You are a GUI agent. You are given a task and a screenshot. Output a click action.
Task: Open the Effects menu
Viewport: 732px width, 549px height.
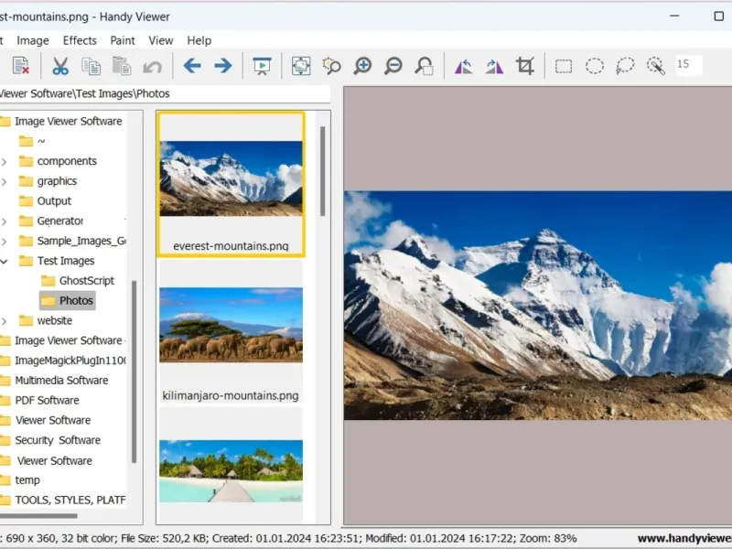coord(80,40)
